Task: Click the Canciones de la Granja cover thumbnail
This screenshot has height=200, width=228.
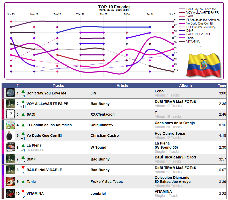Action: coord(10,125)
